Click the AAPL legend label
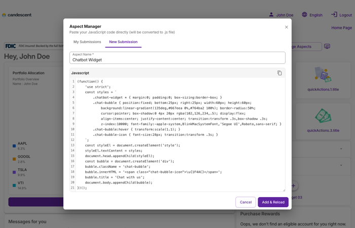 point(22,143)
